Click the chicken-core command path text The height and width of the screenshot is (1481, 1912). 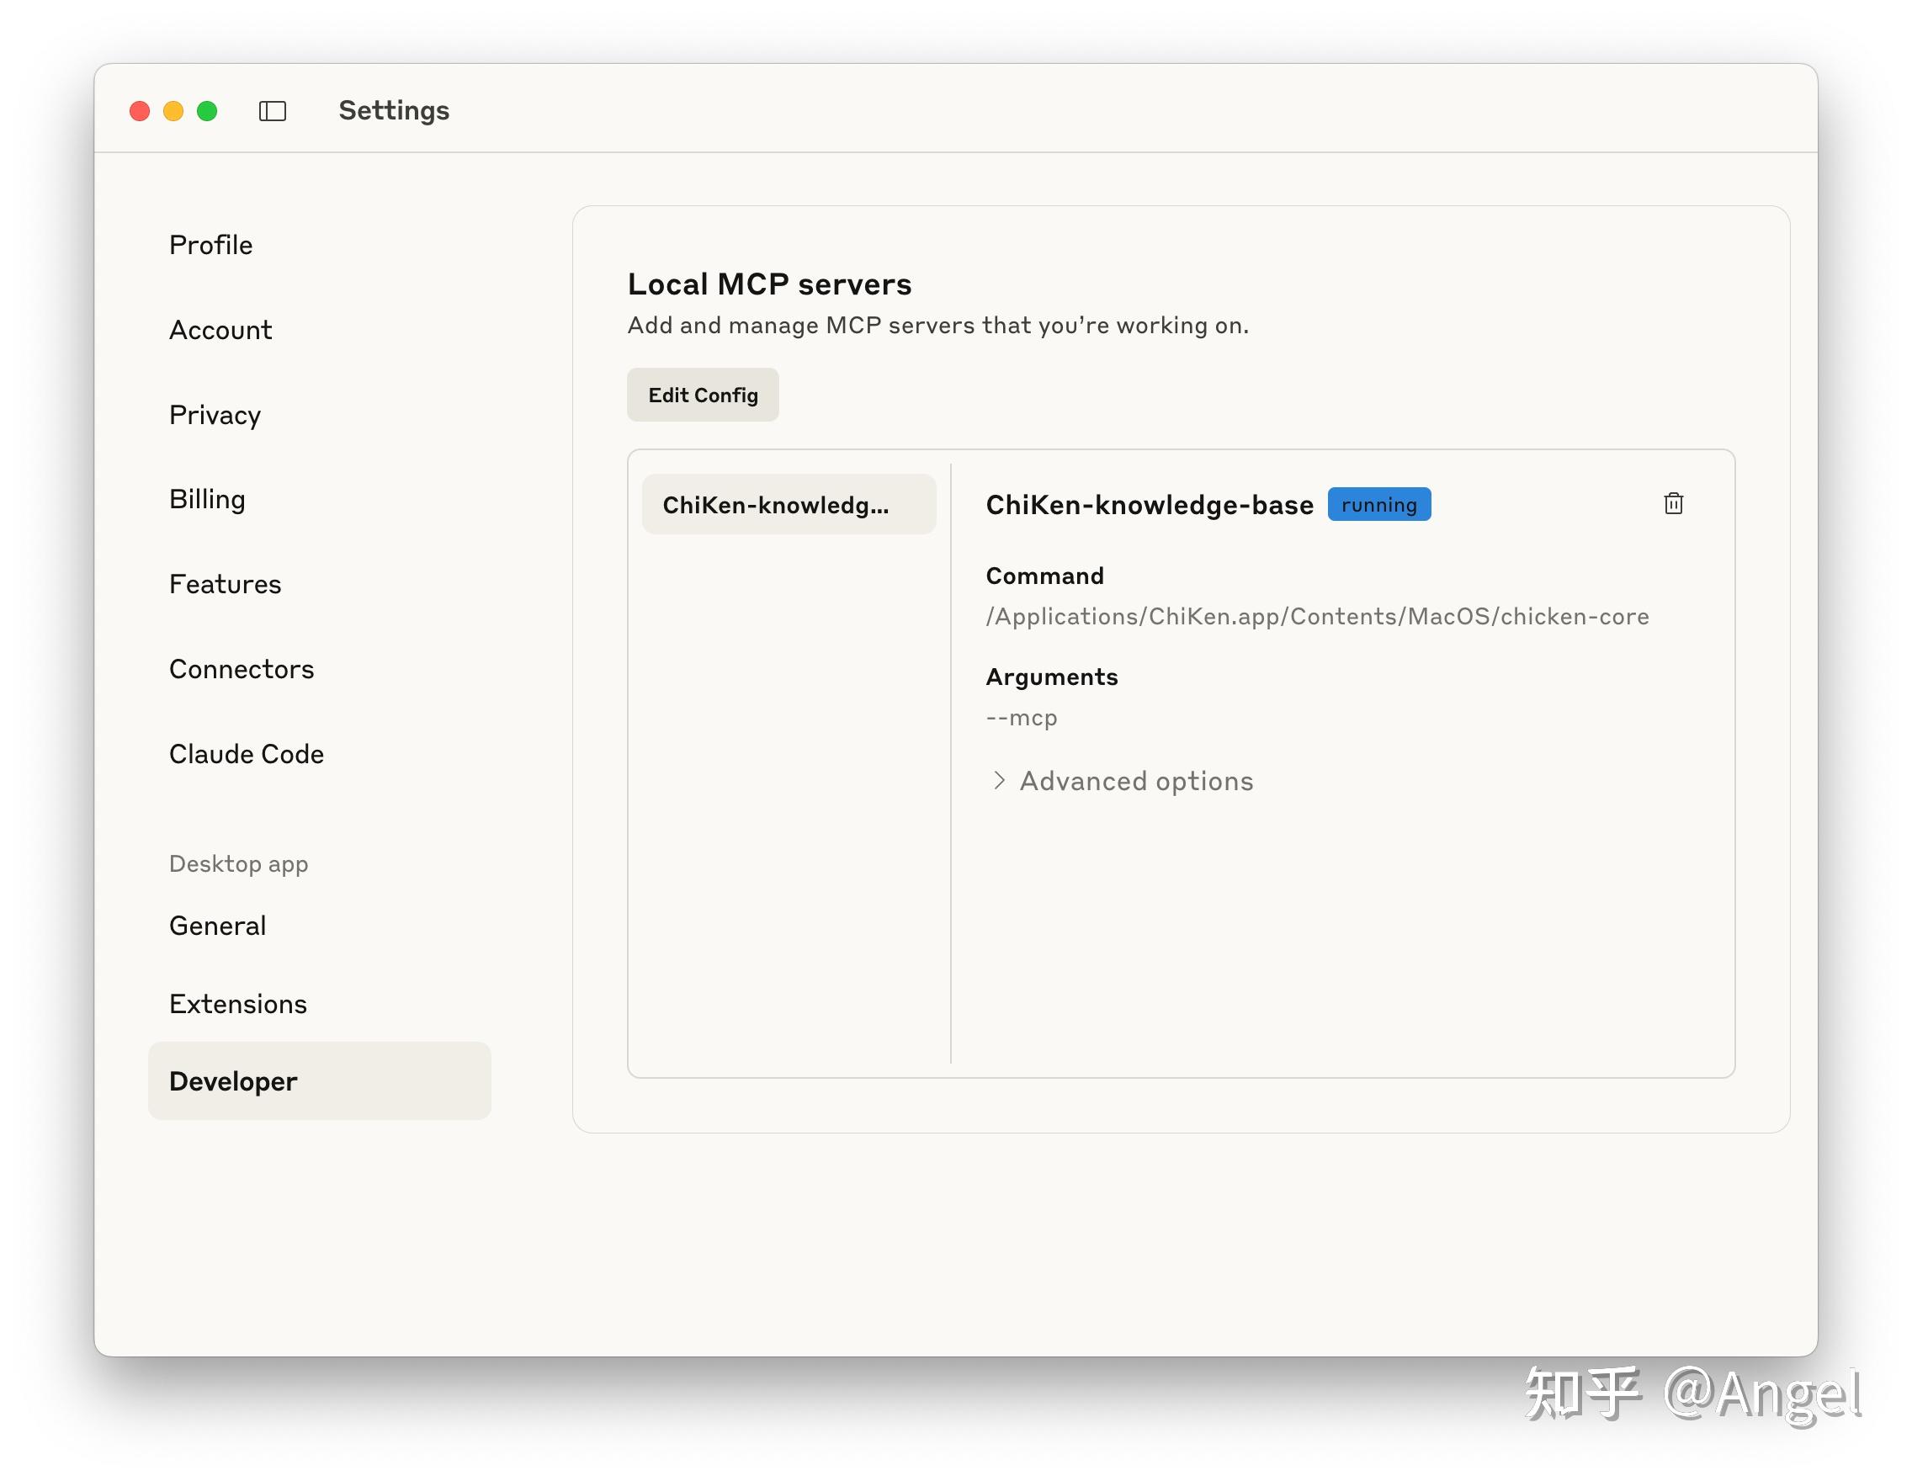(1317, 617)
